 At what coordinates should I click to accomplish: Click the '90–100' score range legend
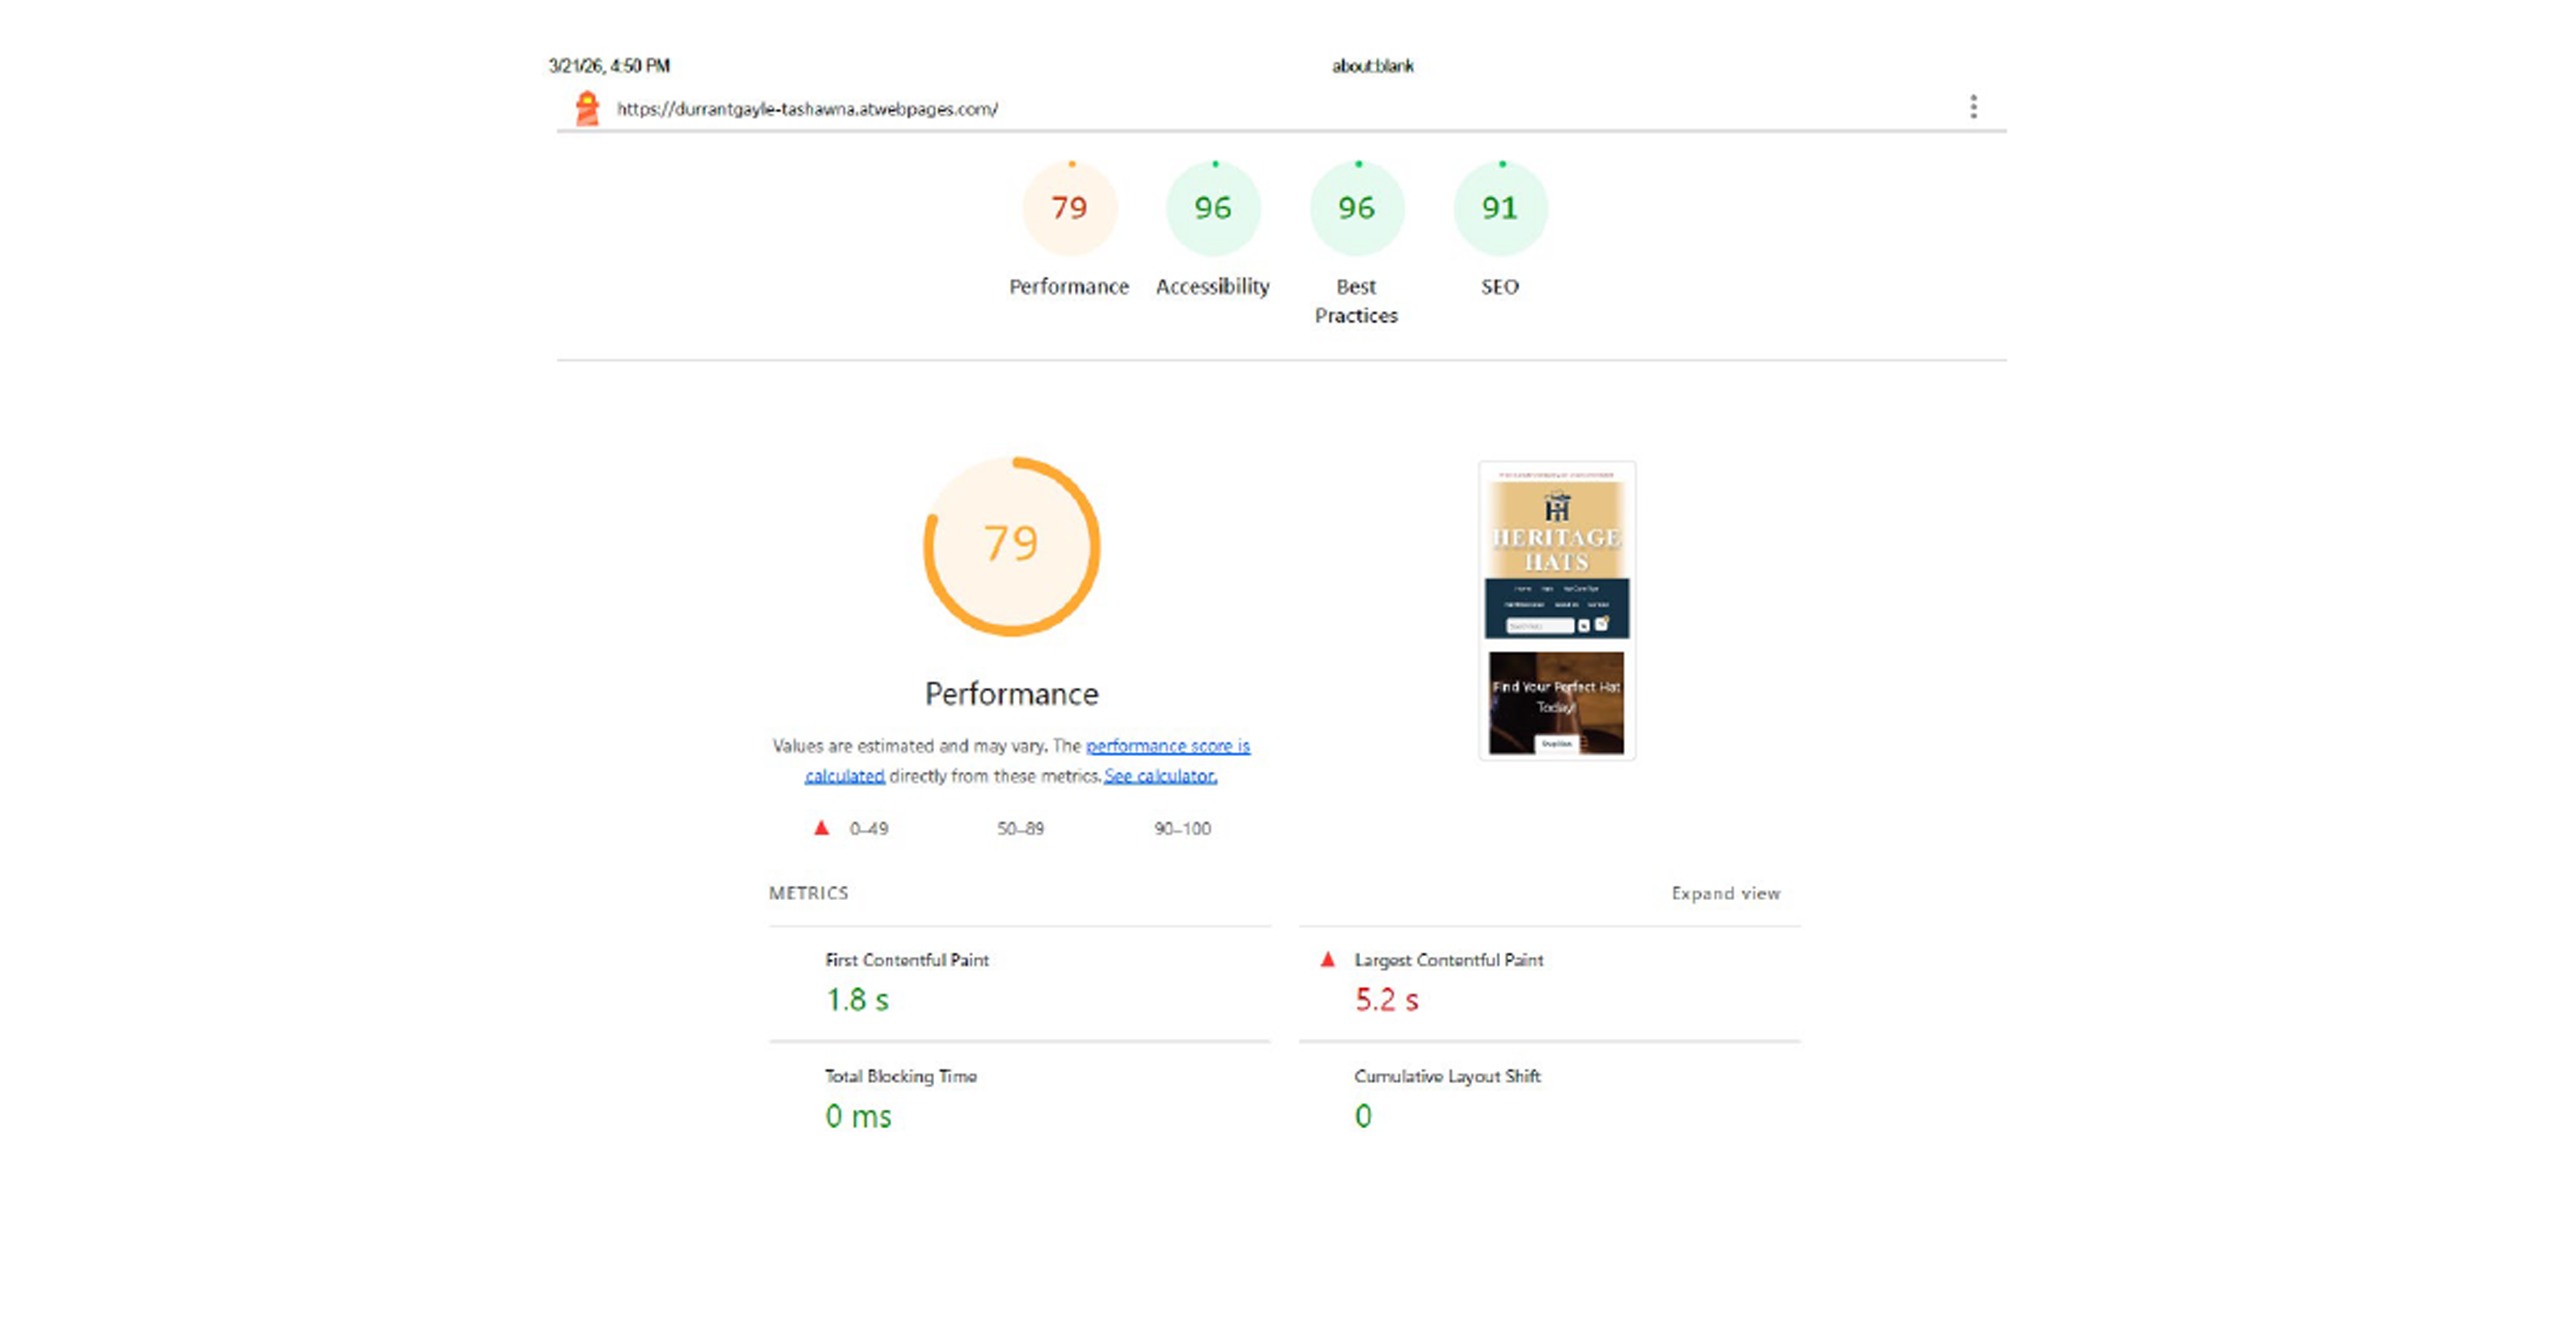[1182, 829]
